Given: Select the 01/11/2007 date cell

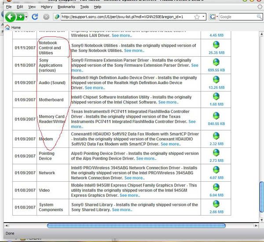Looking at the screenshot, I should (x=25, y=48).
